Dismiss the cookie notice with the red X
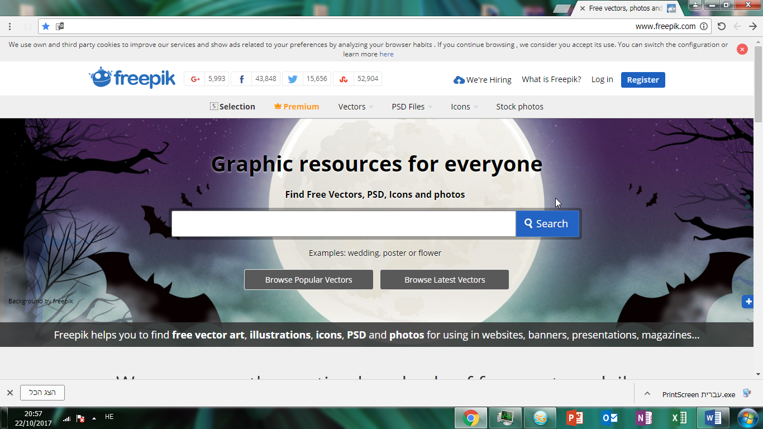The image size is (763, 429). pos(742,49)
